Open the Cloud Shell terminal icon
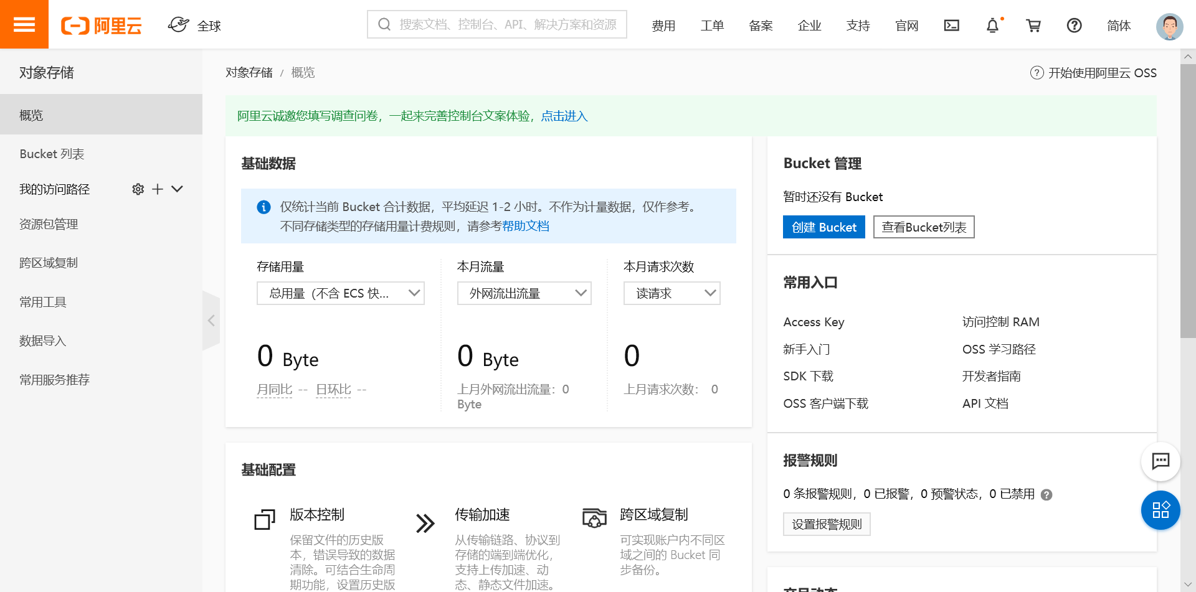The width and height of the screenshot is (1196, 592). pyautogui.click(x=951, y=26)
